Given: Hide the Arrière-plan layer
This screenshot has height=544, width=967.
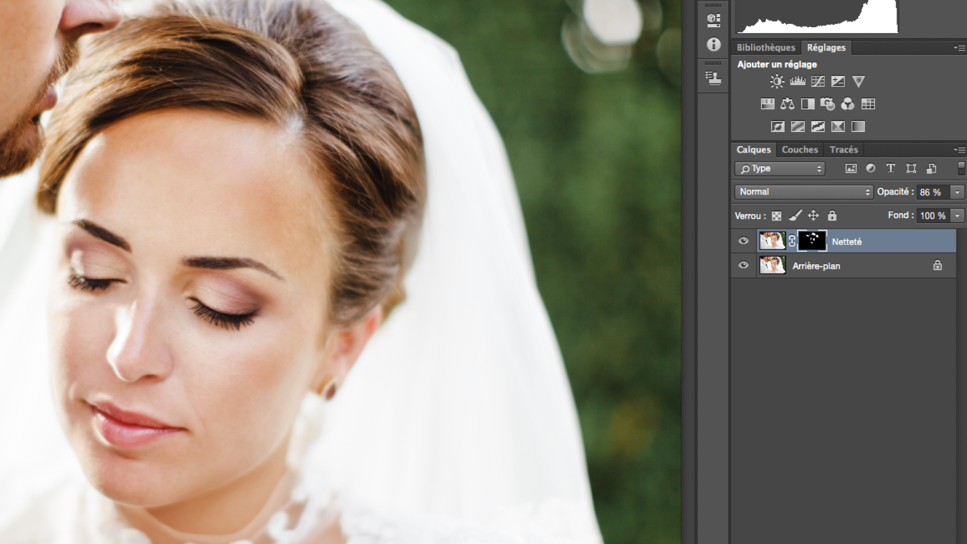Looking at the screenshot, I should [x=743, y=265].
